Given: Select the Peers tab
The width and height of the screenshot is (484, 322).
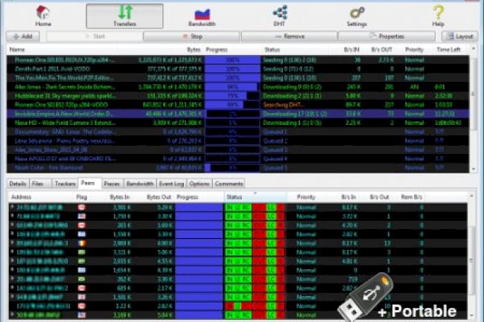Looking at the screenshot, I should (x=89, y=183).
